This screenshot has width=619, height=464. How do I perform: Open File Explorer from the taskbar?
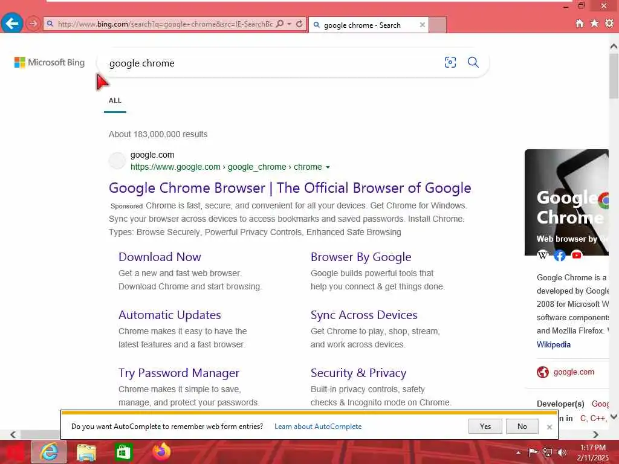(86, 452)
